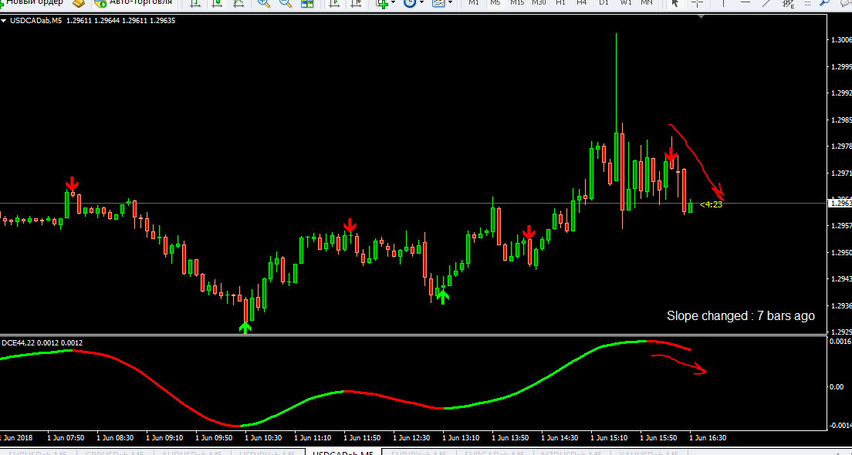
Task: Zoom out of the chart
Action: pyautogui.click(x=286, y=3)
